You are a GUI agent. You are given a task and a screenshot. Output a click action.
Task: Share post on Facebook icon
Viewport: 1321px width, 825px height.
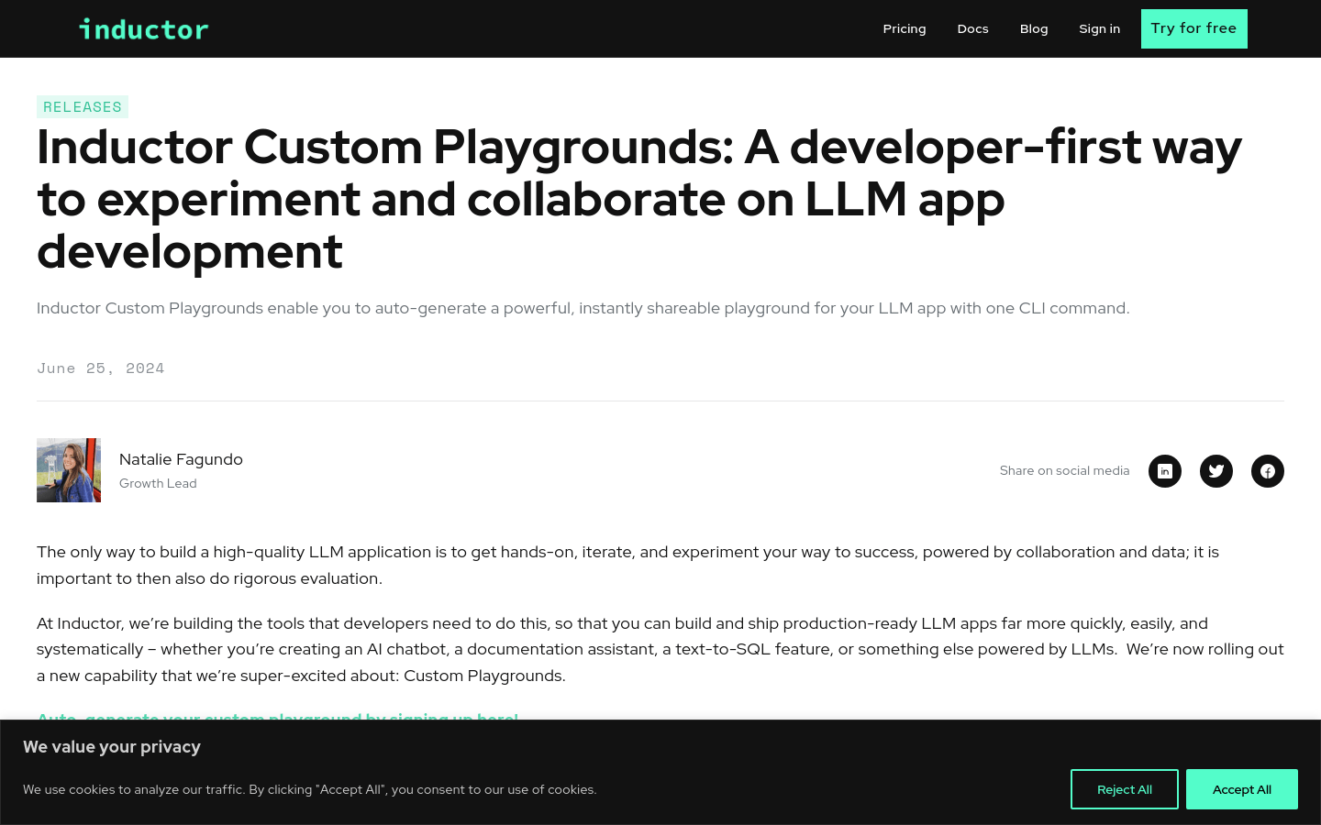pos(1268,471)
